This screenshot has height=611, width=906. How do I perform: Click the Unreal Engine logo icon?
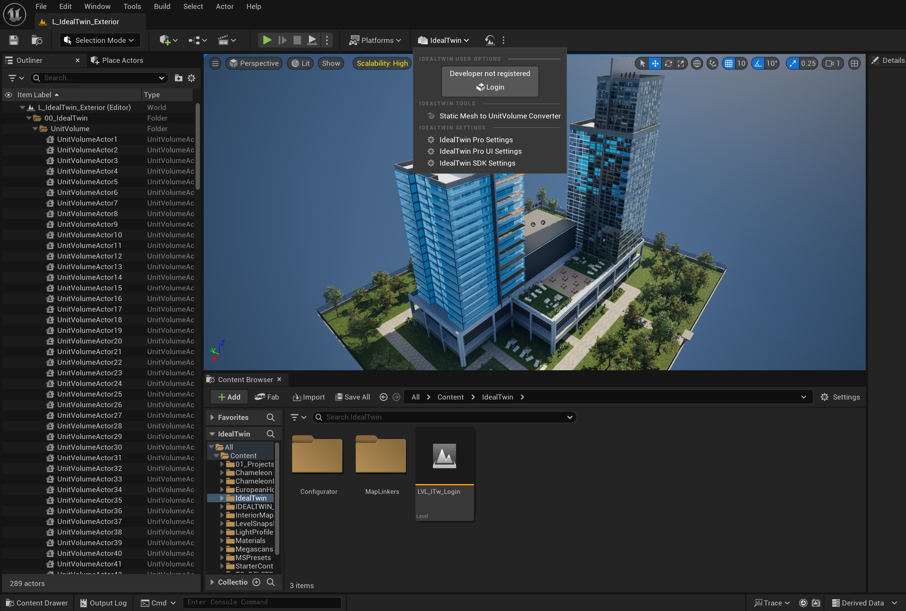15,14
